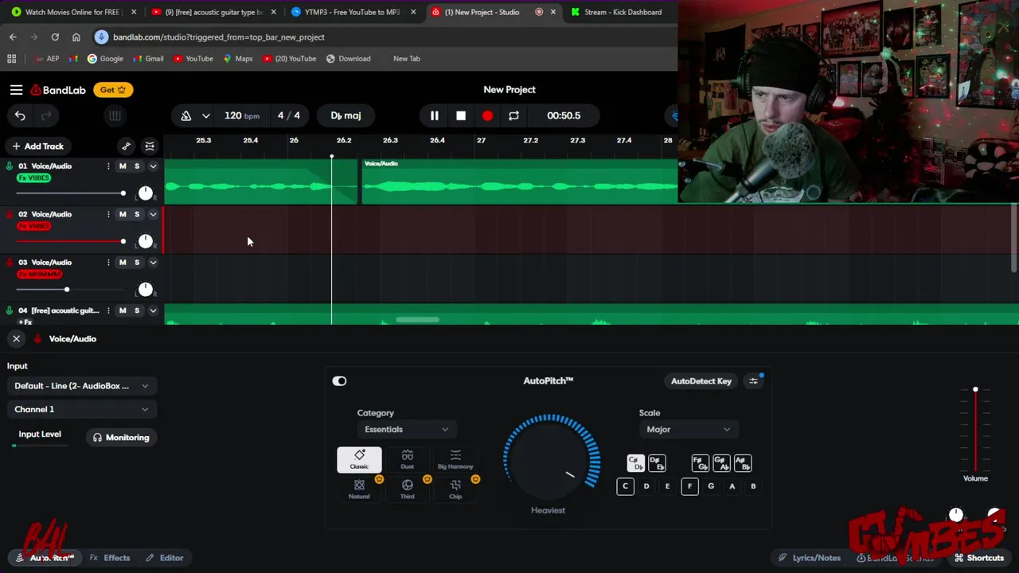The image size is (1019, 573).
Task: Start recording with the red record button
Action: [487, 115]
